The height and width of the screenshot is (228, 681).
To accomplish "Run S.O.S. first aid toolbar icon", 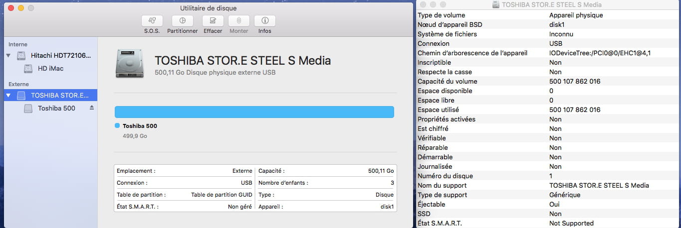I will click(x=152, y=21).
